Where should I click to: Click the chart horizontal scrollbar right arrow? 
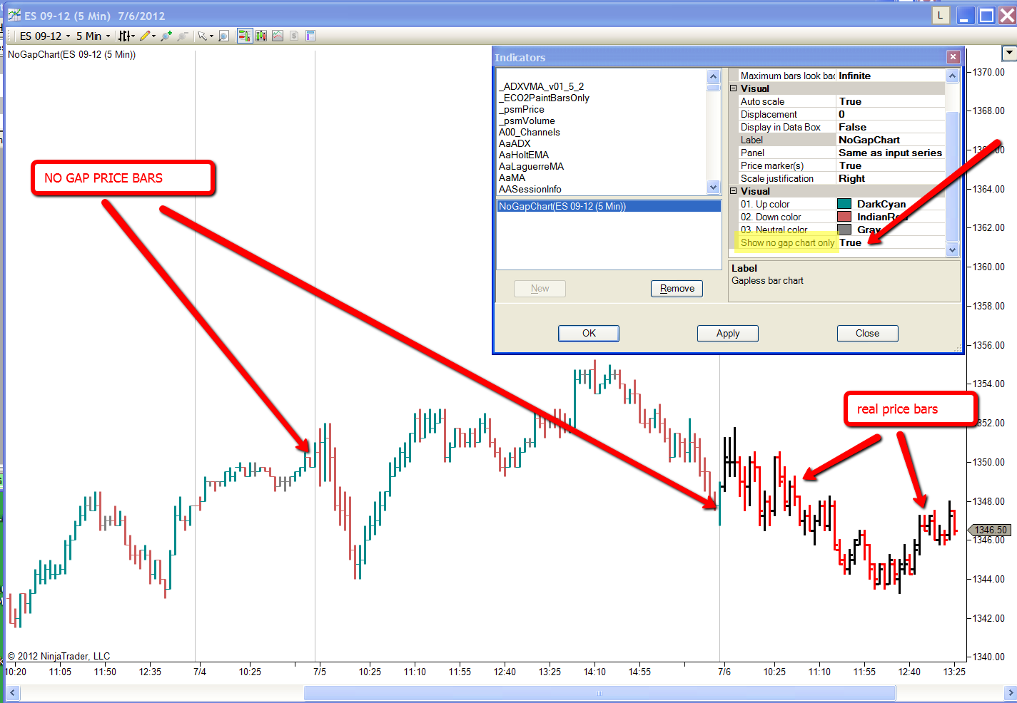point(1010,693)
